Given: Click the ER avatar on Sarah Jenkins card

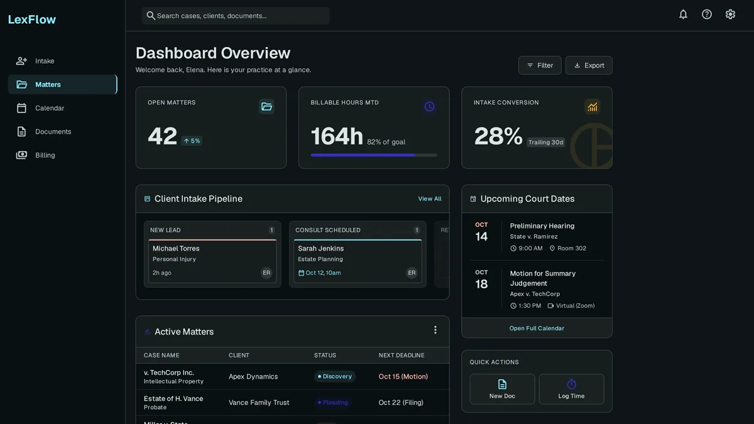Looking at the screenshot, I should tap(412, 273).
